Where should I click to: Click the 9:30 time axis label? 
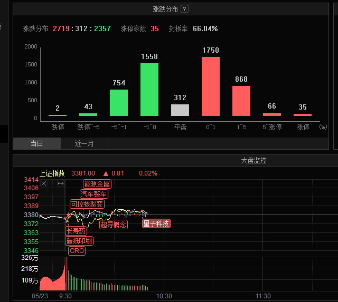(x=65, y=296)
